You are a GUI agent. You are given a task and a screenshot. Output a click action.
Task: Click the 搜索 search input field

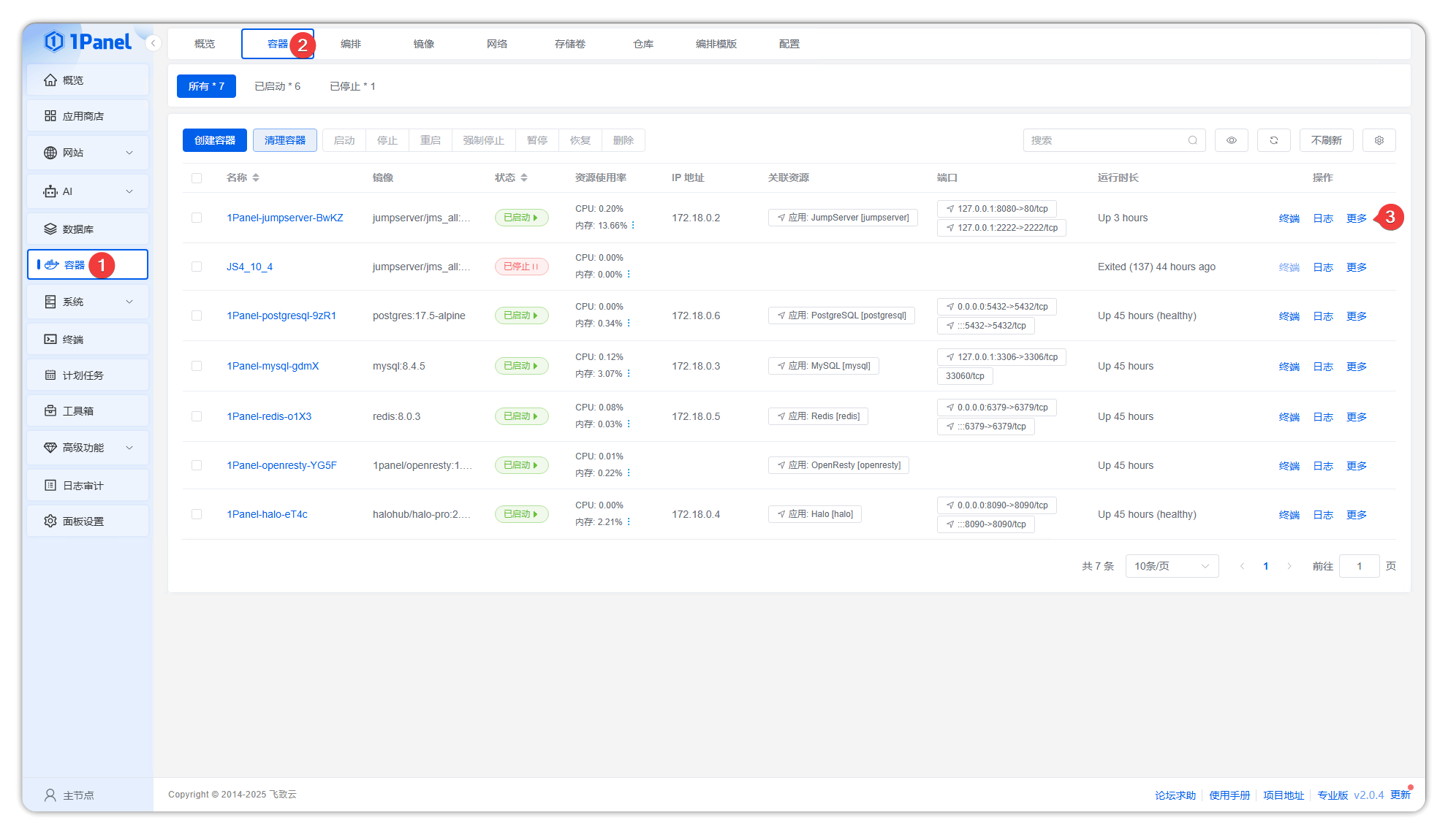(x=1115, y=140)
